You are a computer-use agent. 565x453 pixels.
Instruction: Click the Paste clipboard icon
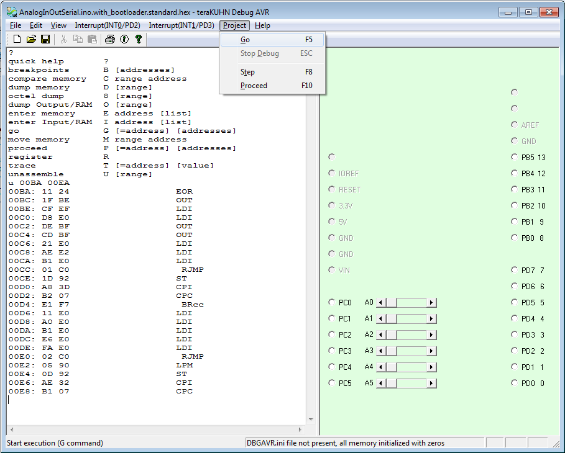pyautogui.click(x=92, y=39)
